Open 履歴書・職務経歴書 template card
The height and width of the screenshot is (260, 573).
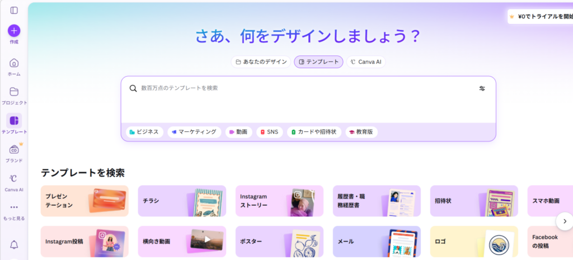(377, 201)
